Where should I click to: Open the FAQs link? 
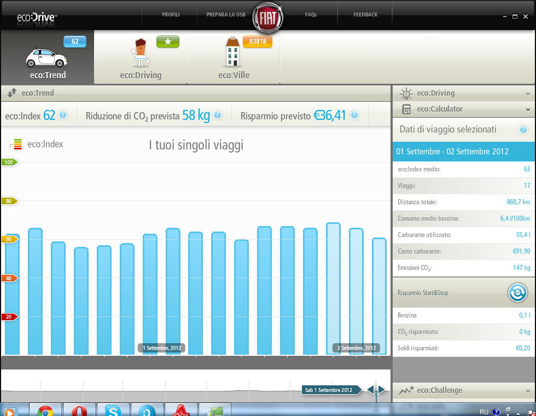(311, 15)
